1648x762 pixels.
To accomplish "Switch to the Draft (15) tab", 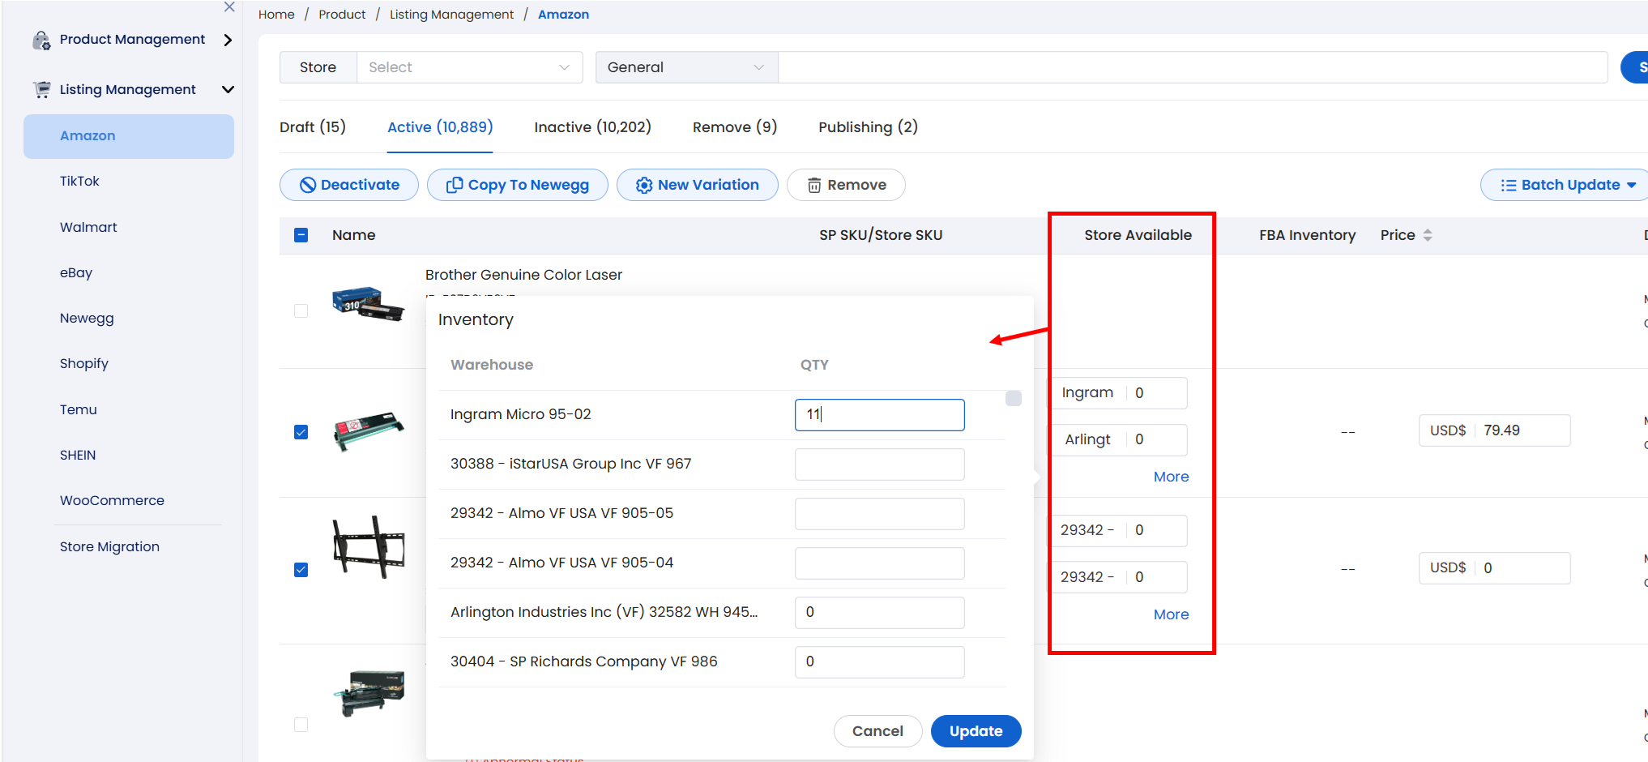I will click(313, 127).
